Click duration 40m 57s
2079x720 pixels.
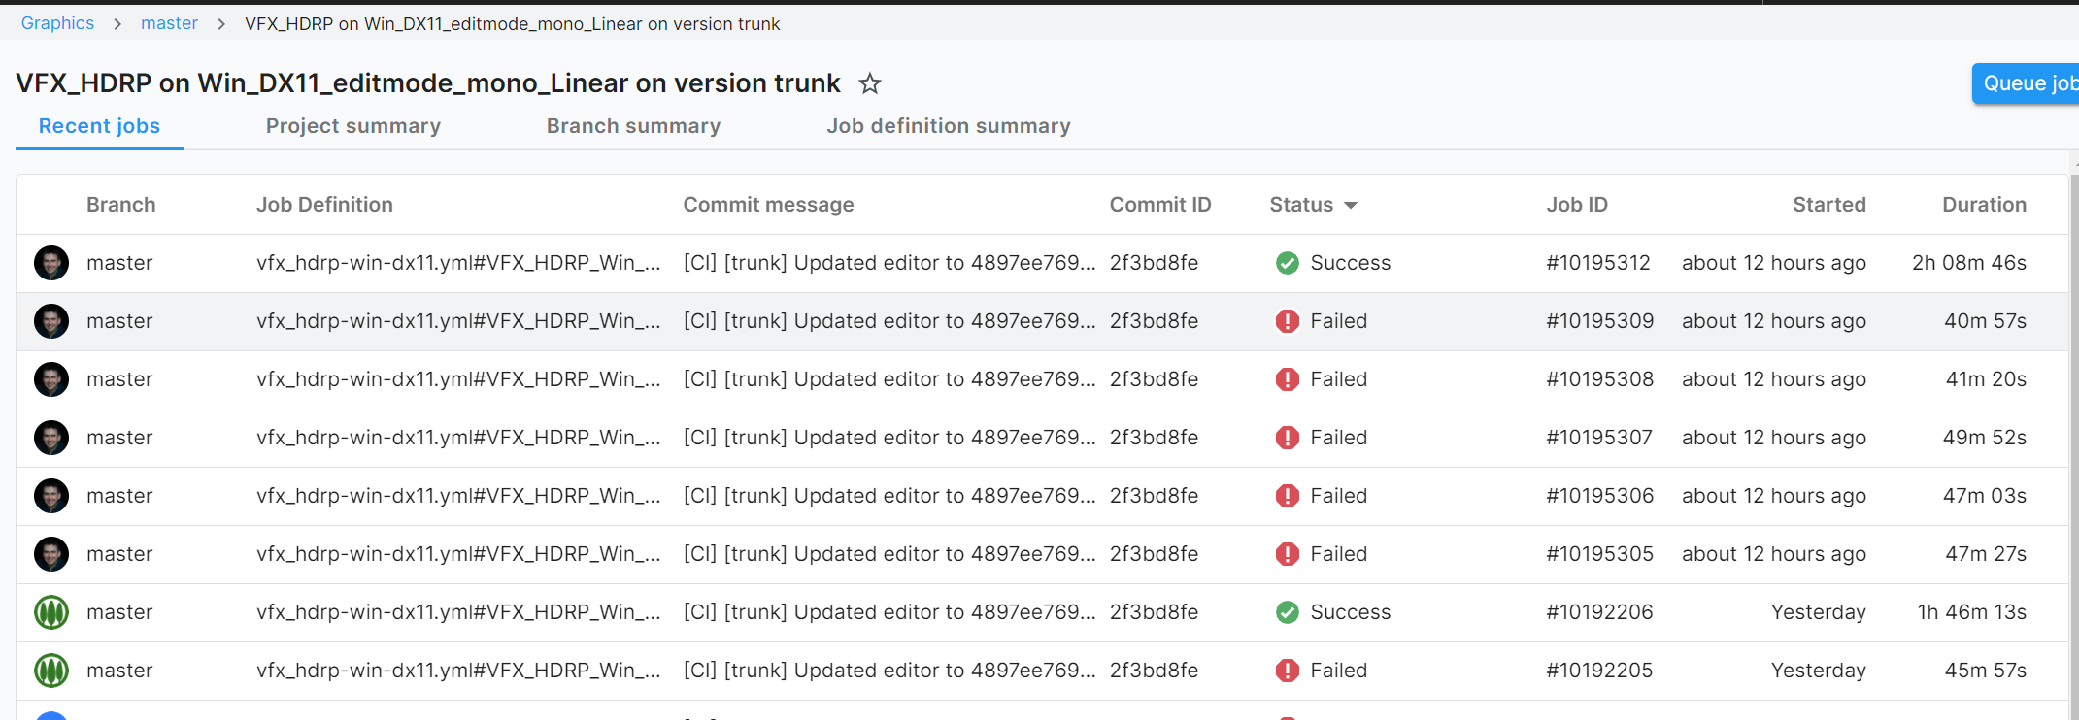click(1985, 321)
